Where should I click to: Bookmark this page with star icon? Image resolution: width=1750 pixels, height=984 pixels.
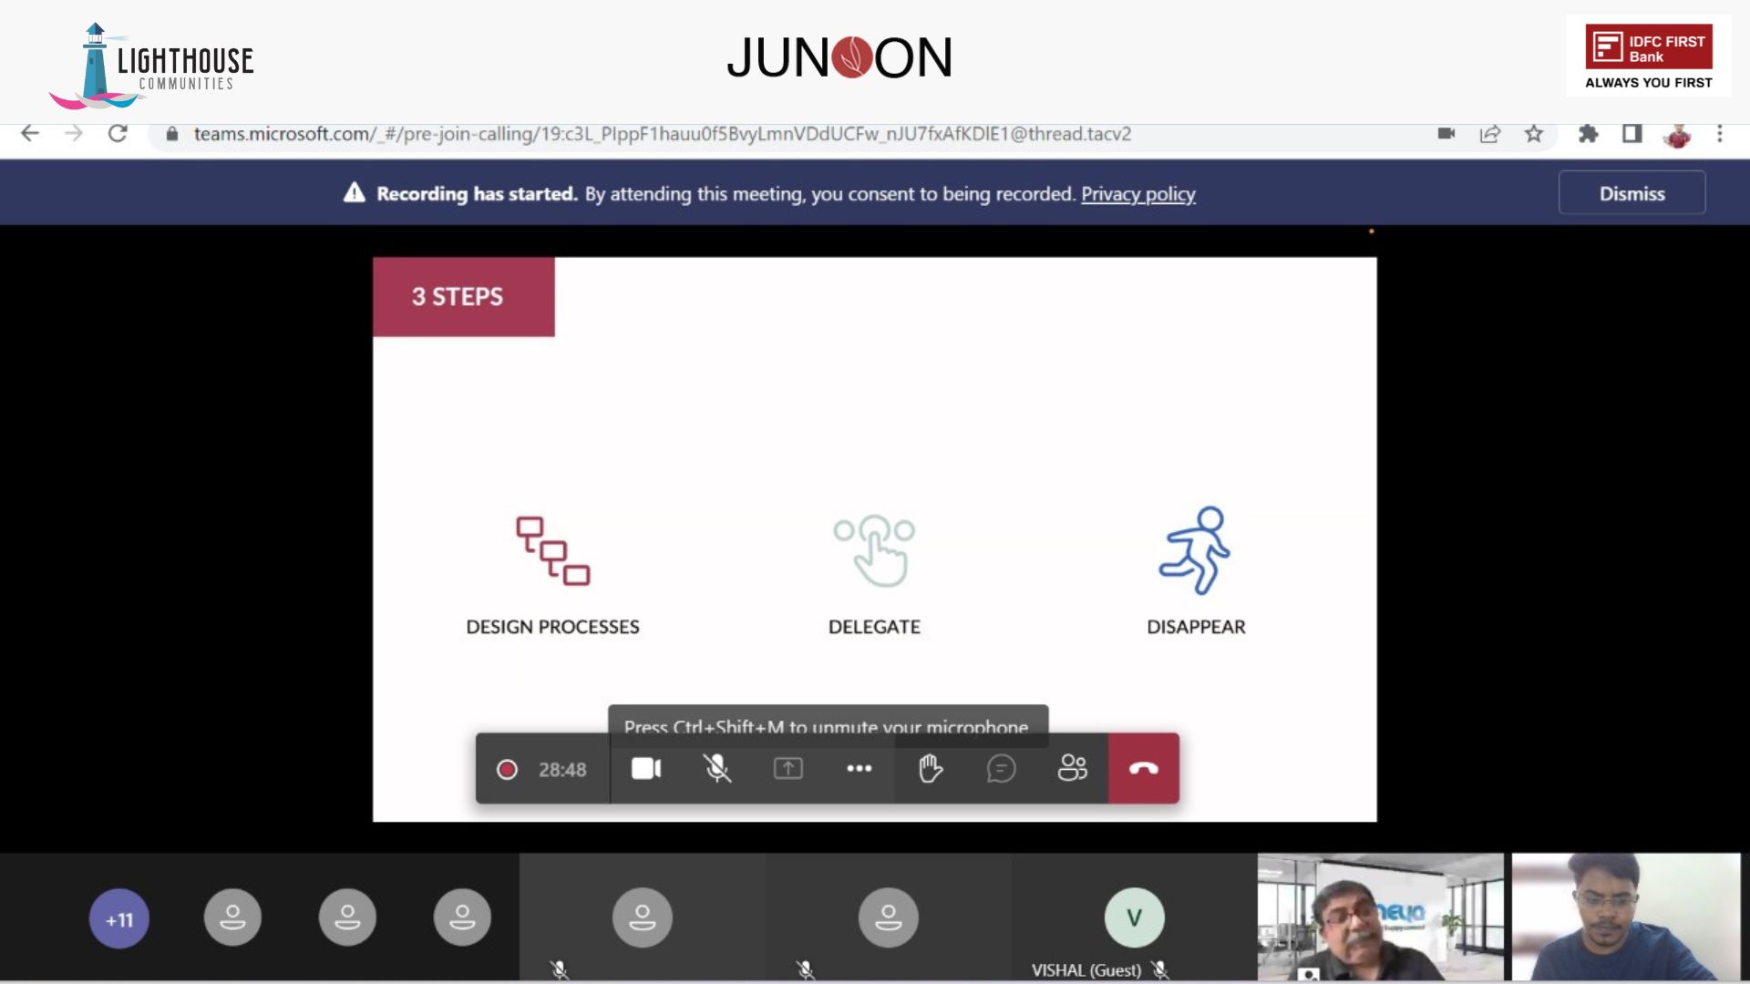click(x=1534, y=134)
